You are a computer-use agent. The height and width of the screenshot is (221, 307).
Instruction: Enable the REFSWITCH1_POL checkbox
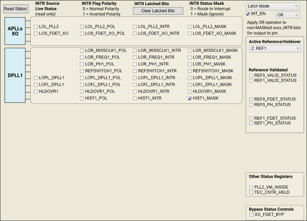pos(82,71)
